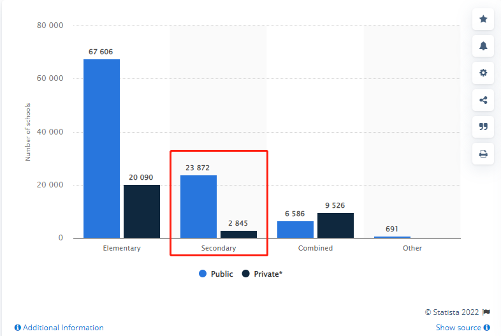Open chart settings gear icon
This screenshot has height=336, width=501.
[483, 73]
